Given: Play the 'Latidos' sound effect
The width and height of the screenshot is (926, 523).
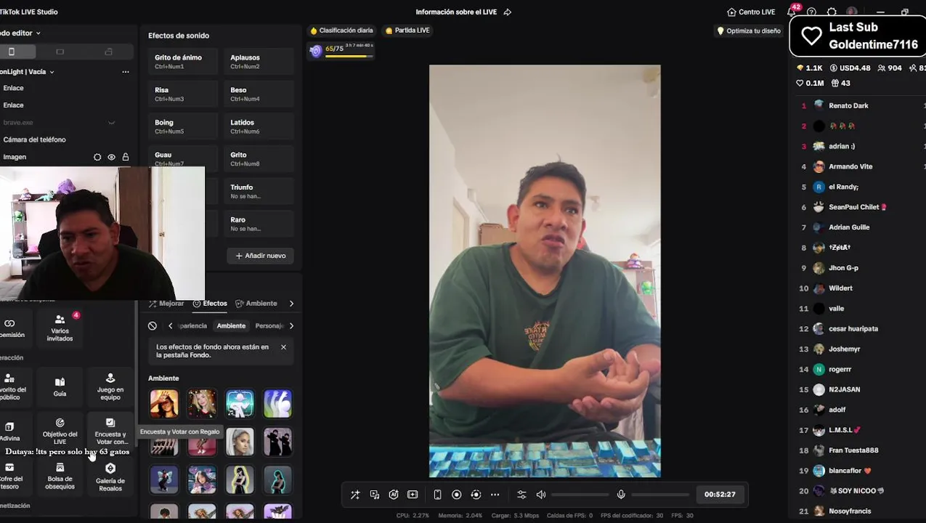Looking at the screenshot, I should pyautogui.click(x=259, y=127).
